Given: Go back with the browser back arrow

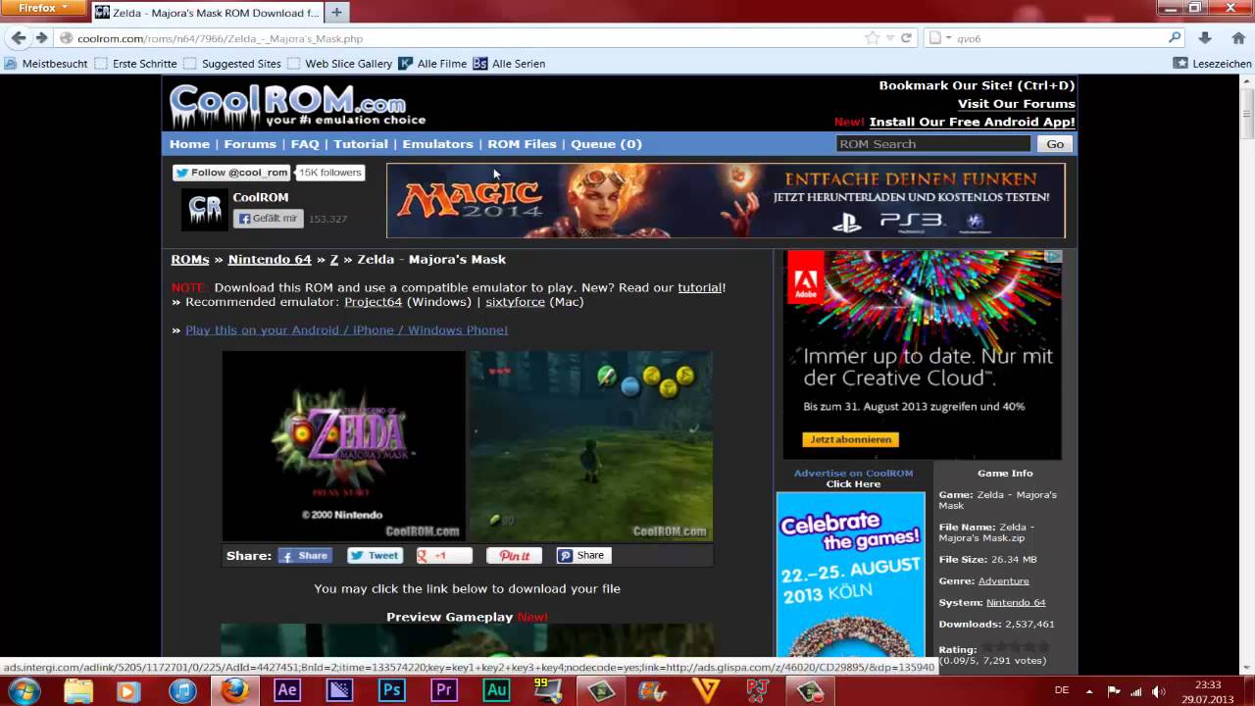Looking at the screenshot, I should [x=18, y=38].
